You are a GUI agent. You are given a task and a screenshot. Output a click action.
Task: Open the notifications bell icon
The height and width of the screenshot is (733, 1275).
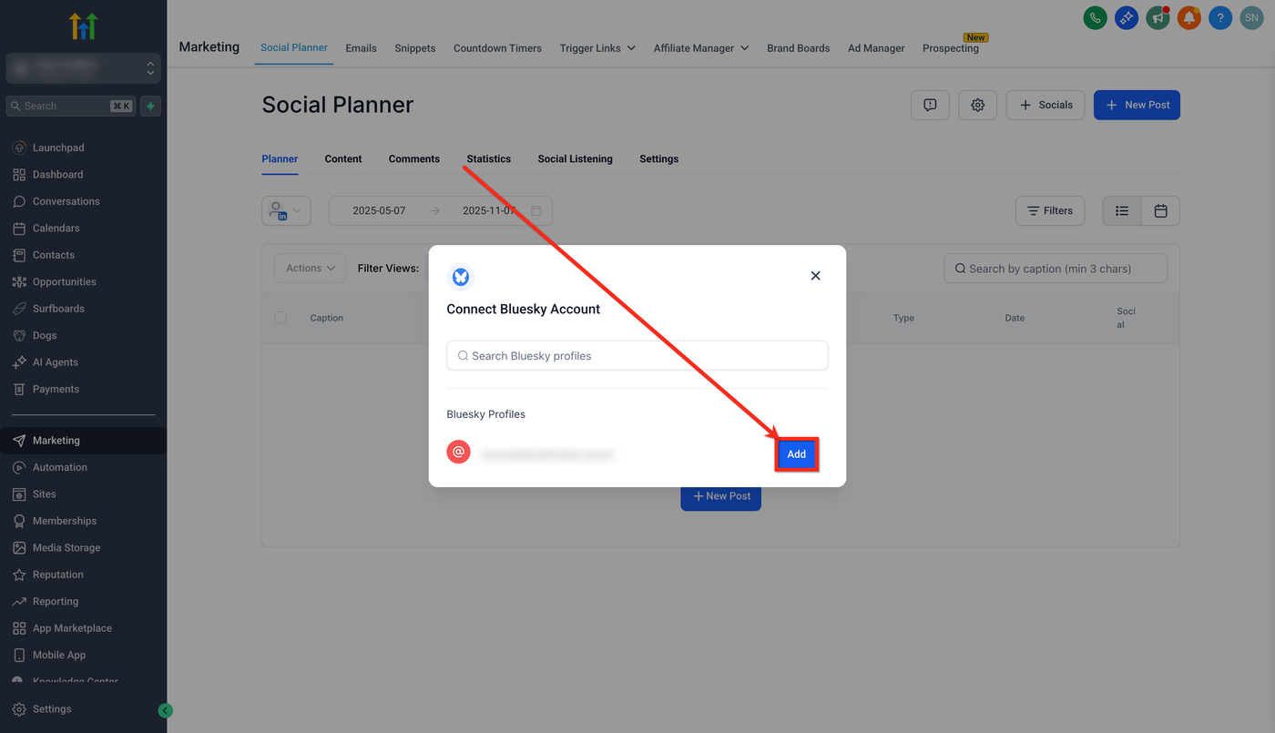tap(1188, 17)
